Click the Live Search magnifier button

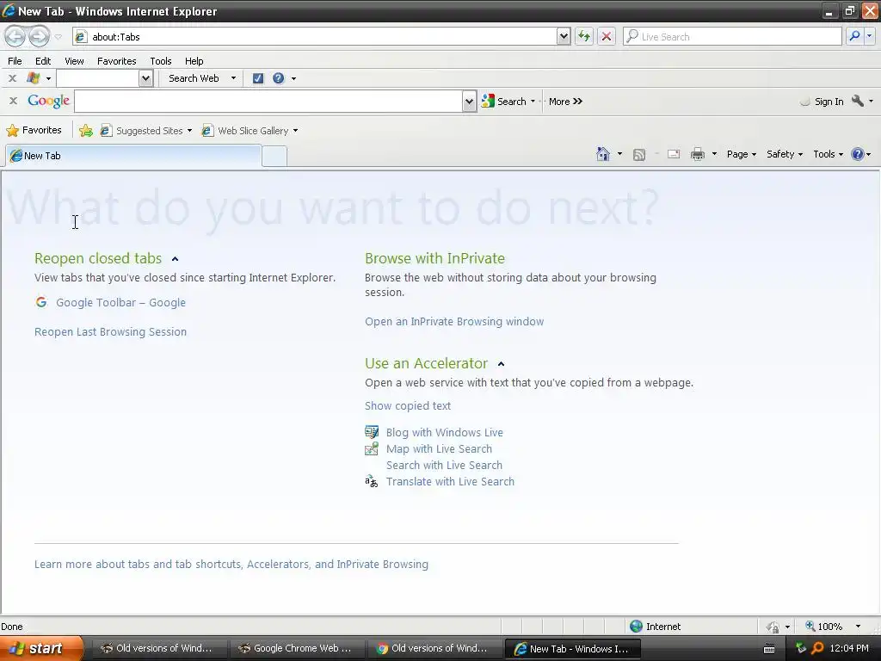point(854,36)
